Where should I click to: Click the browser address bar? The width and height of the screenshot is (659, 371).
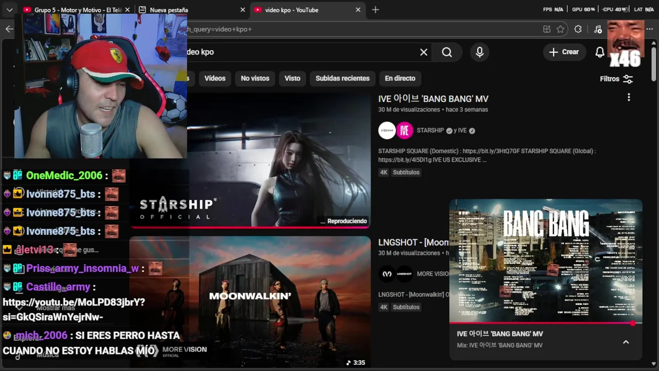(x=360, y=29)
